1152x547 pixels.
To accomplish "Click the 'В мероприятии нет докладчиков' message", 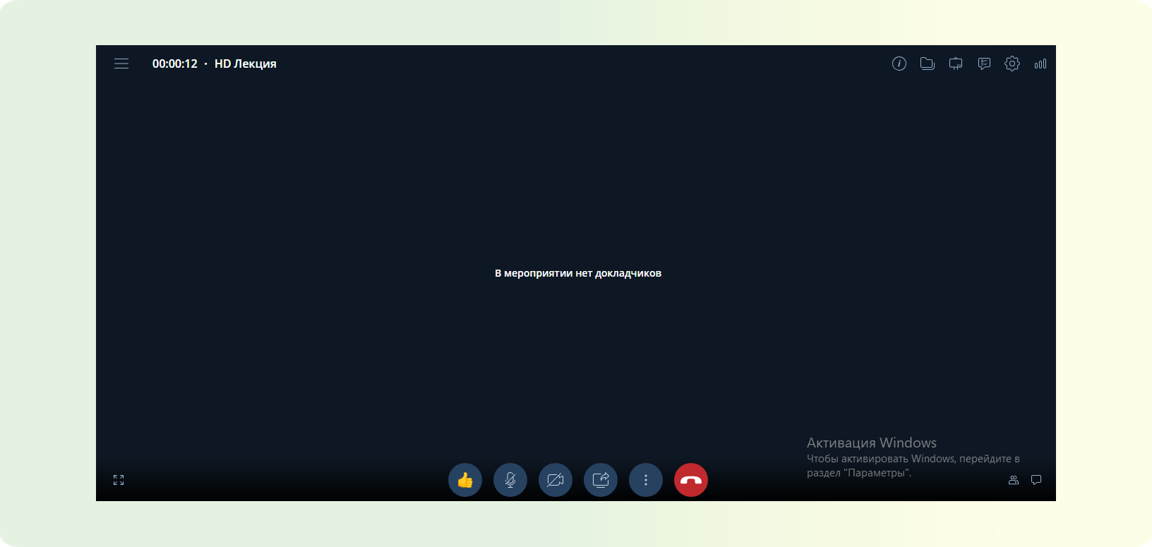I will coord(578,273).
